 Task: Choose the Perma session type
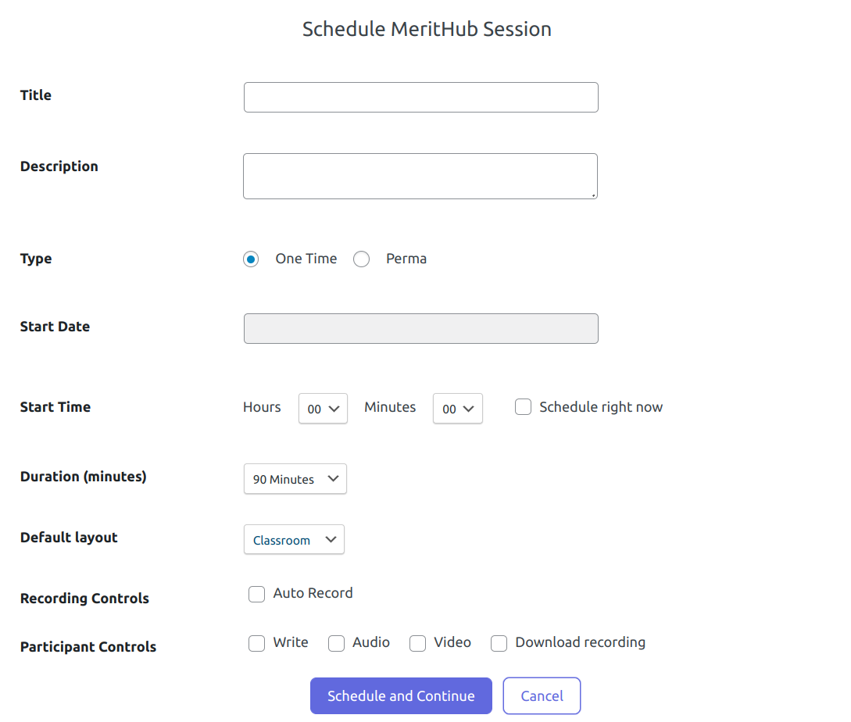click(x=362, y=259)
